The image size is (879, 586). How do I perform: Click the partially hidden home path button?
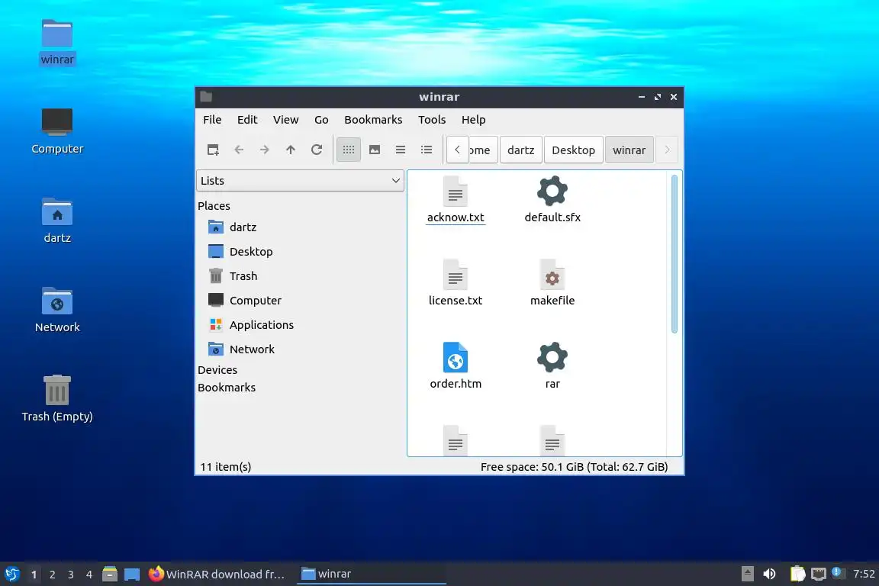click(483, 150)
